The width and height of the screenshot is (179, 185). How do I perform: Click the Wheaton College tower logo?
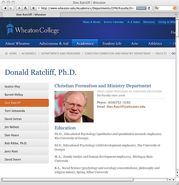pos(10,28)
